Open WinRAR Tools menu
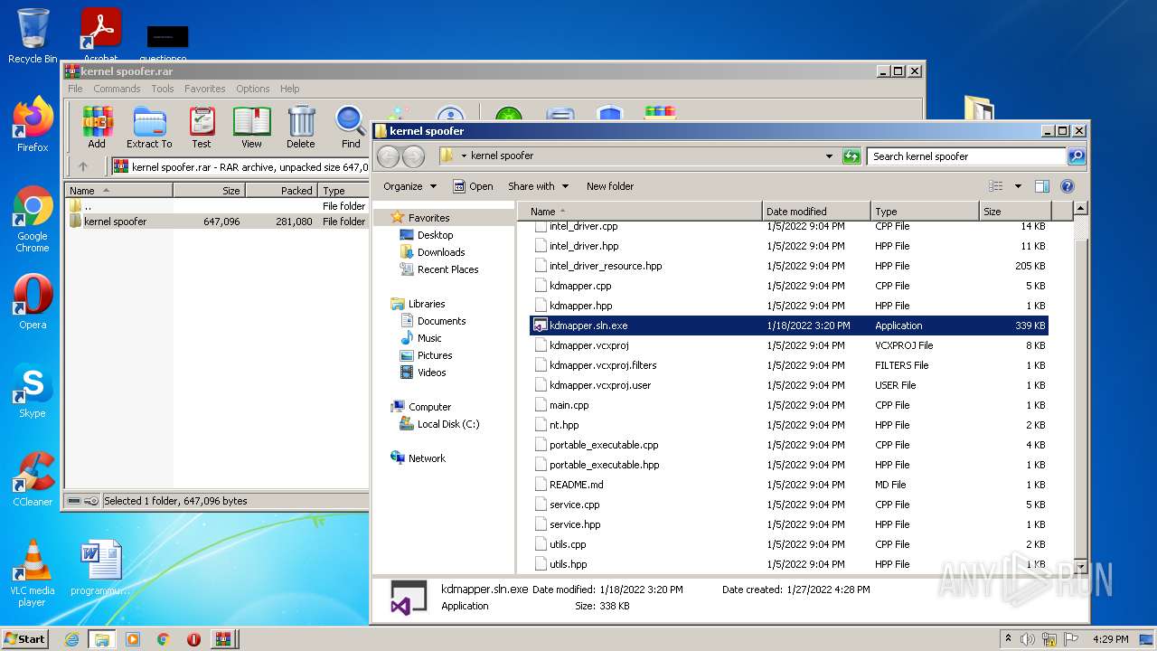Screen dimensions: 1157x651 [x=163, y=89]
